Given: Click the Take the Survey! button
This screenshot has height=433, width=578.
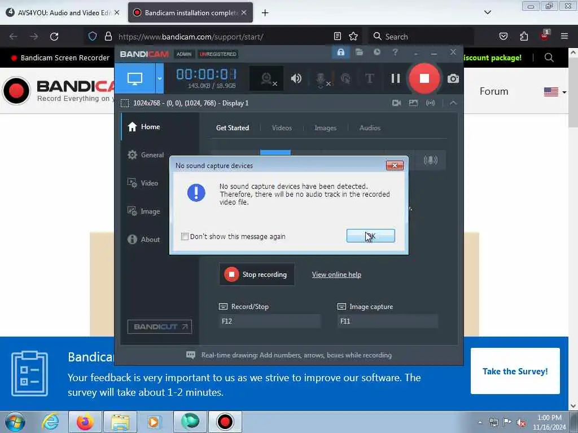Looking at the screenshot, I should (515, 371).
